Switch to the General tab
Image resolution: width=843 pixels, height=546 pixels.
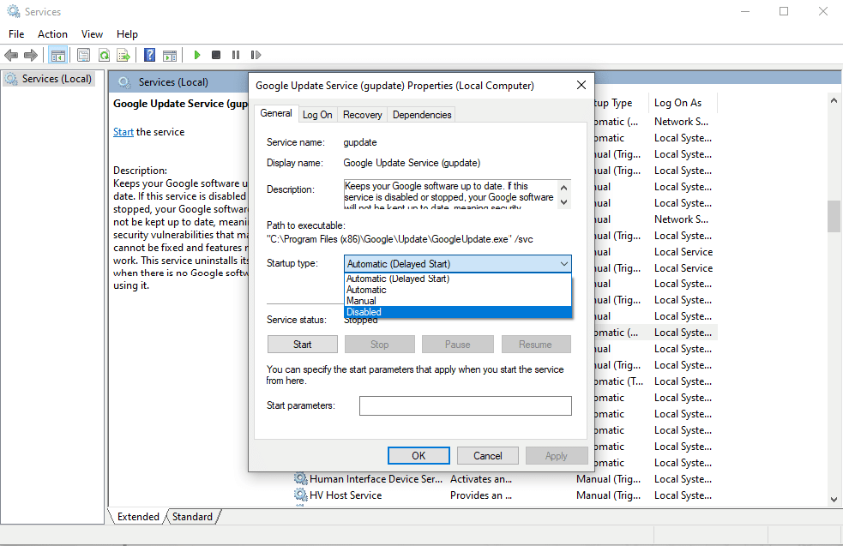(276, 113)
